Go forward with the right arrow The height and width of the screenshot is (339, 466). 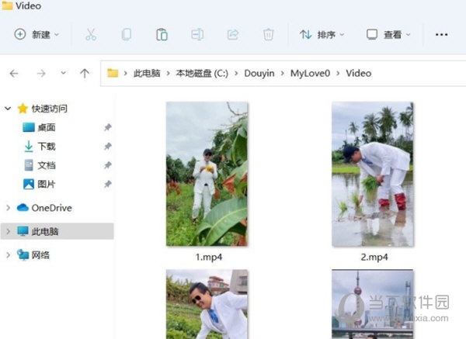[x=41, y=74]
